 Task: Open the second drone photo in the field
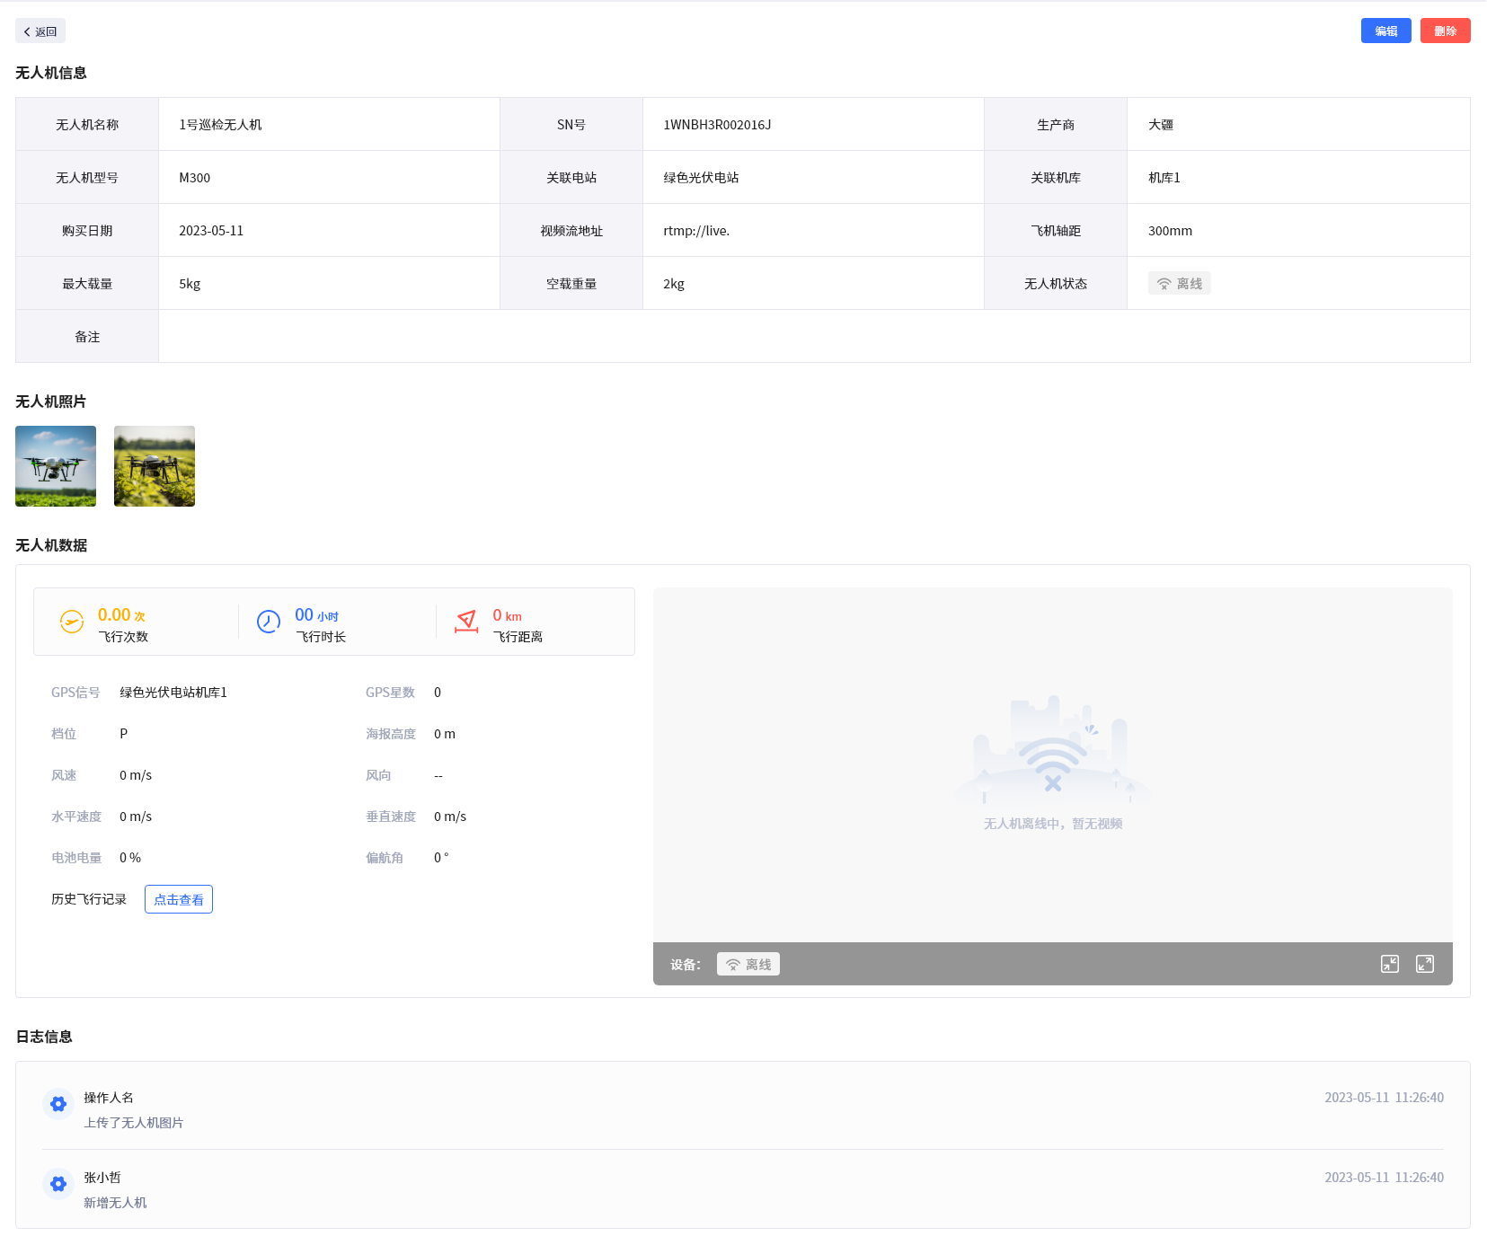155,466
